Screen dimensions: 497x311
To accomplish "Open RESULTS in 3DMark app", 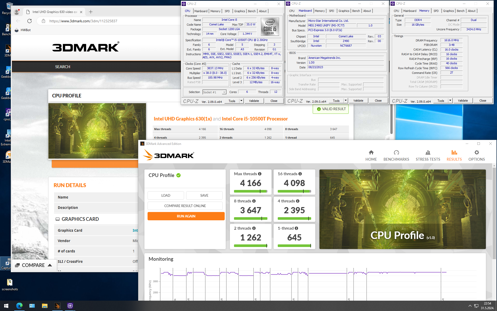I will [x=454, y=155].
